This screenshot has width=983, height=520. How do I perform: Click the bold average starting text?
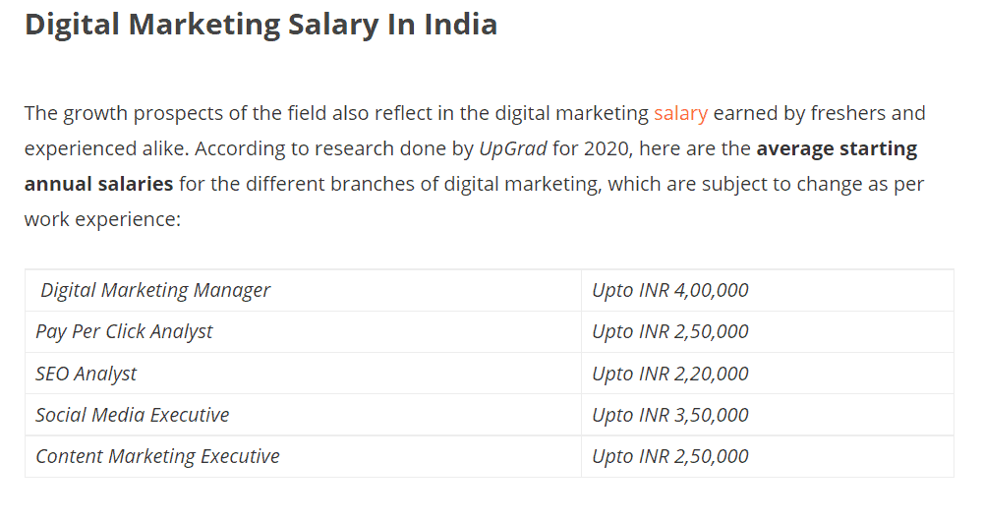(x=837, y=149)
